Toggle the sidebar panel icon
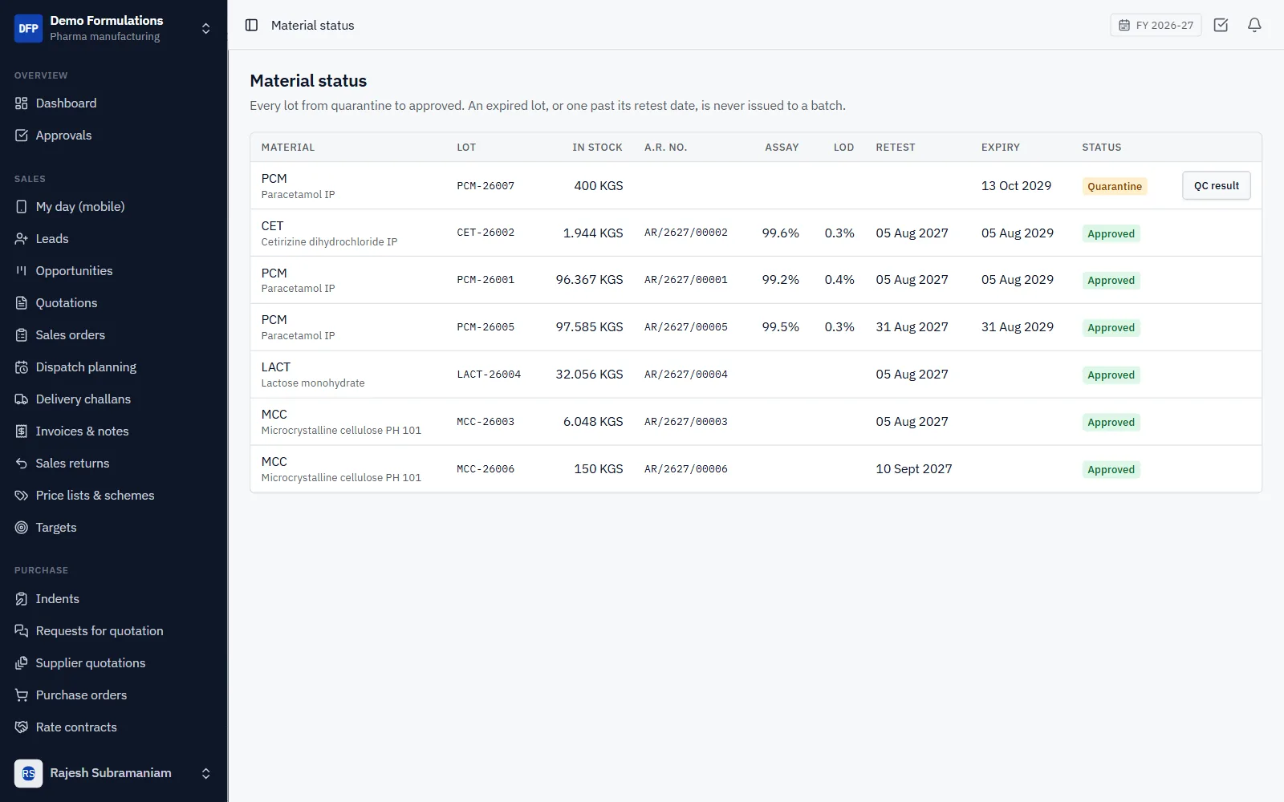Image resolution: width=1284 pixels, height=802 pixels. point(251,25)
